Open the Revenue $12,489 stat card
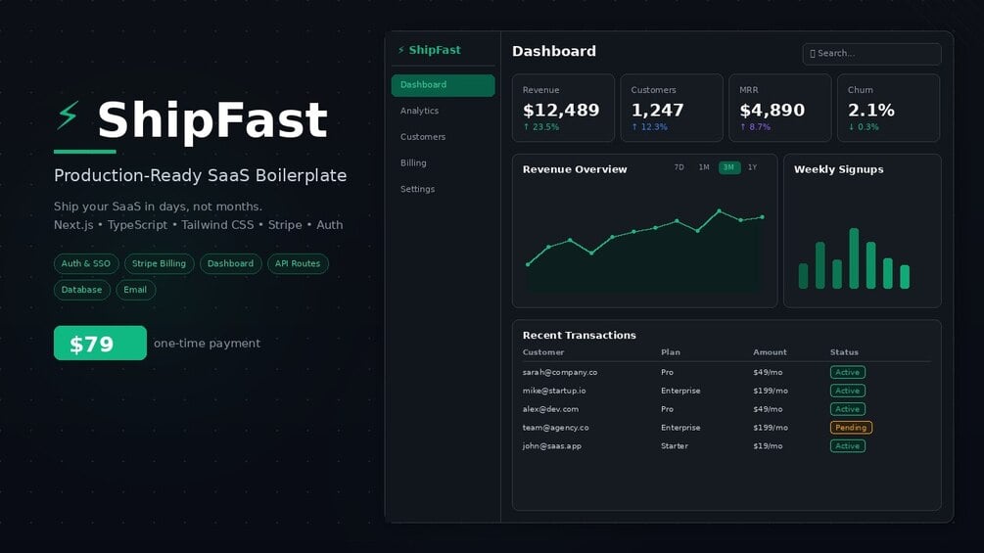Viewport: 984px width, 553px height. tap(564, 108)
